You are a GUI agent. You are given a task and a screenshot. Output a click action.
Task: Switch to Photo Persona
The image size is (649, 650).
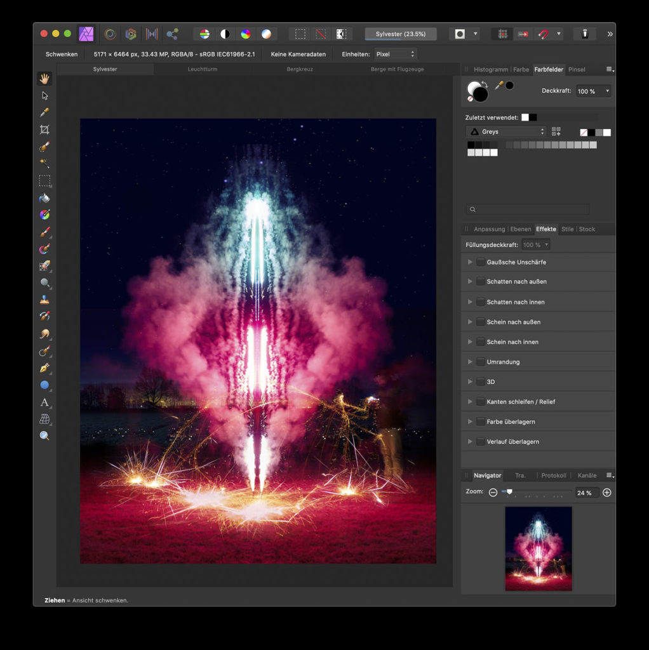pos(86,34)
